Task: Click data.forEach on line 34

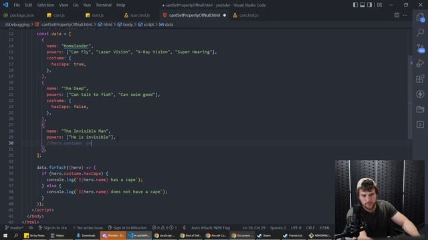Action: pos(51,167)
